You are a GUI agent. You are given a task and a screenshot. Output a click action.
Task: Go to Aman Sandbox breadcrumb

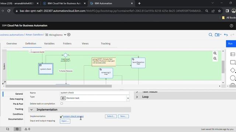click(34, 34)
